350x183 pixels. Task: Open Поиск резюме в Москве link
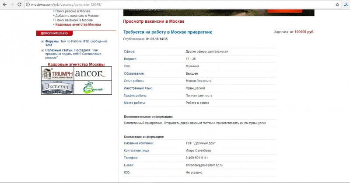coord(73,11)
